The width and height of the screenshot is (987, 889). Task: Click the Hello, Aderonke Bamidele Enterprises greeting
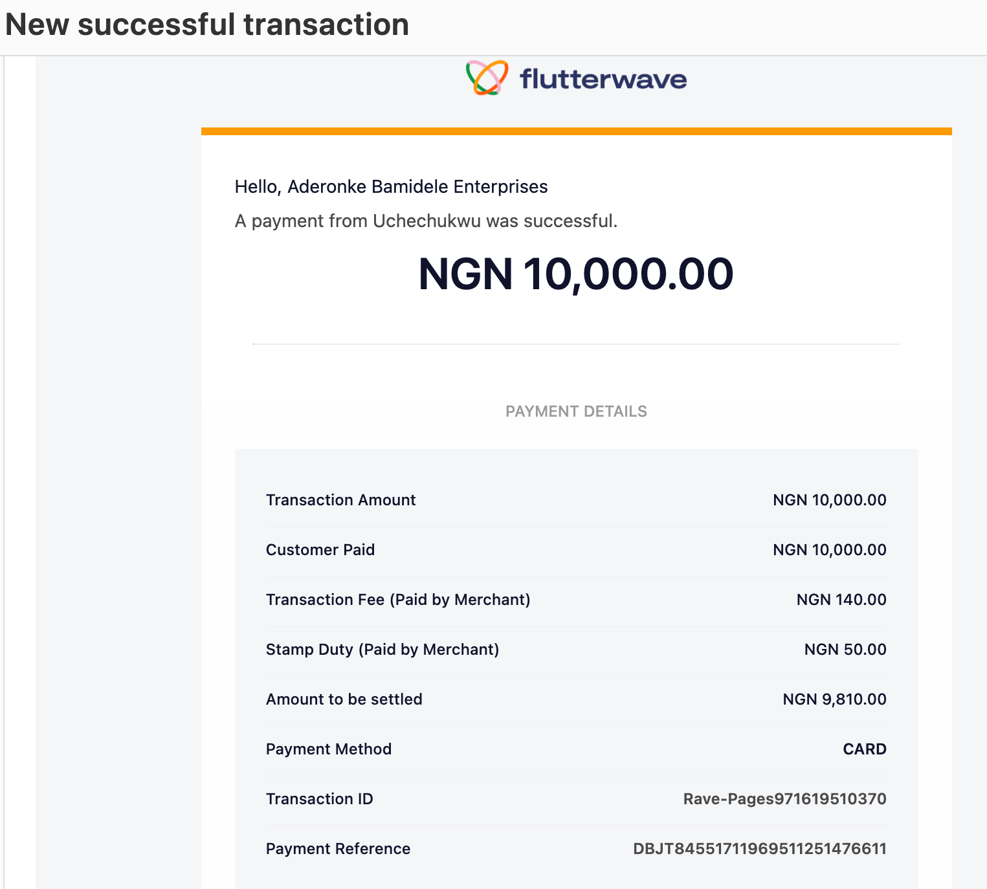coord(391,187)
